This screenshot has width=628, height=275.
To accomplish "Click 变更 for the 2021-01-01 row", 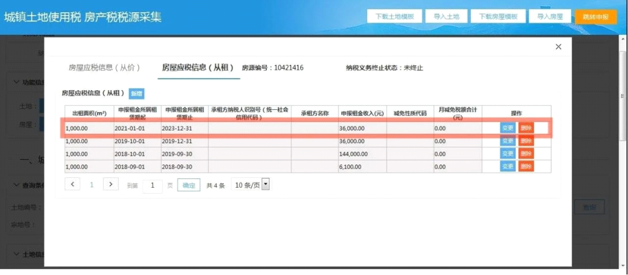I will [x=508, y=128].
